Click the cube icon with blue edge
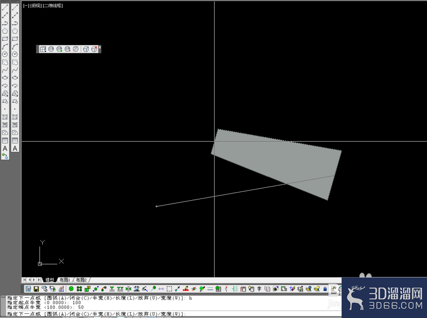Viewport: 427px width, 318px height. 86,49
